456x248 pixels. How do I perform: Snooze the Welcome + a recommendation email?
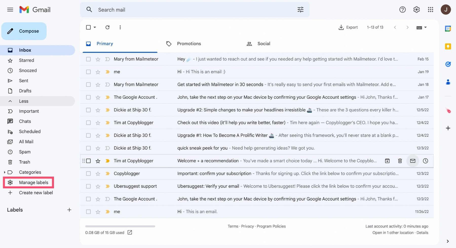point(425,161)
